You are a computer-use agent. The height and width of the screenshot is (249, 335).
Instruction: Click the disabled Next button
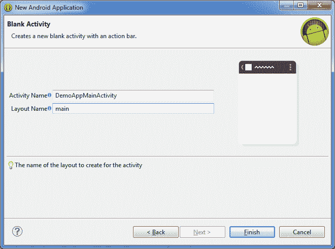203,232
